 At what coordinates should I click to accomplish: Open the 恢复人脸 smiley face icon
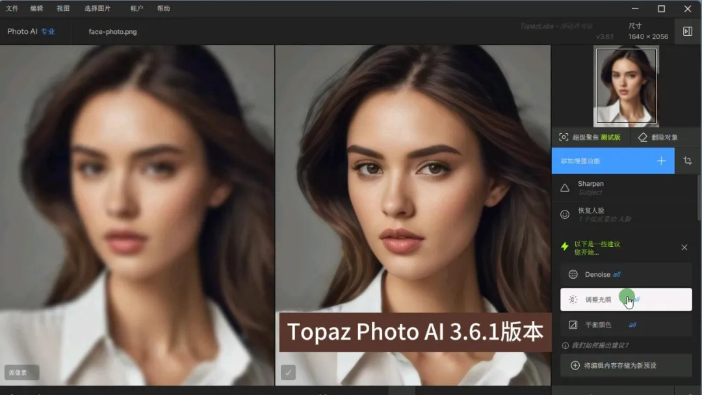click(x=565, y=214)
